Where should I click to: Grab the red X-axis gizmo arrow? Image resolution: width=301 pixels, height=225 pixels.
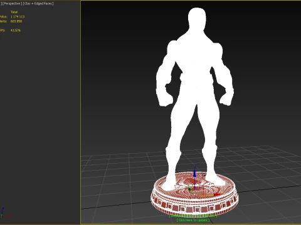(216, 195)
